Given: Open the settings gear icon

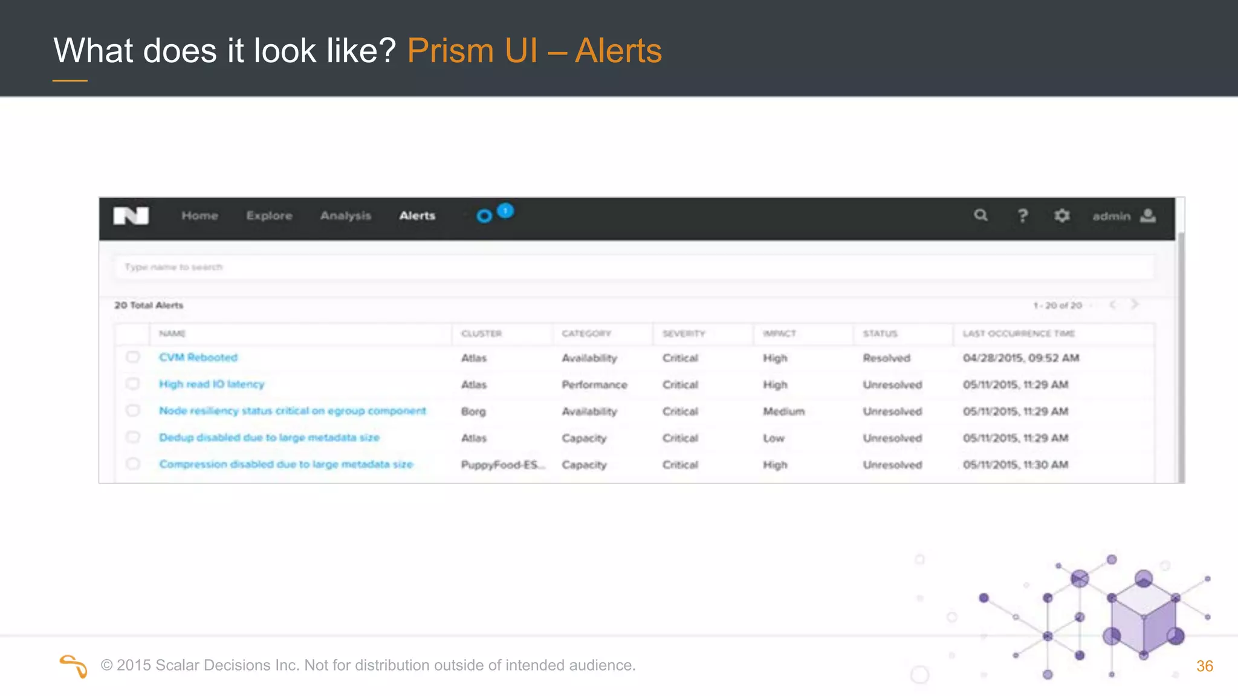Looking at the screenshot, I should tap(1062, 216).
